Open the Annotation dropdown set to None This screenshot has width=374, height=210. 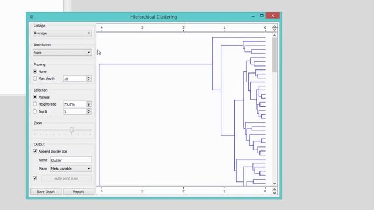[62, 52]
